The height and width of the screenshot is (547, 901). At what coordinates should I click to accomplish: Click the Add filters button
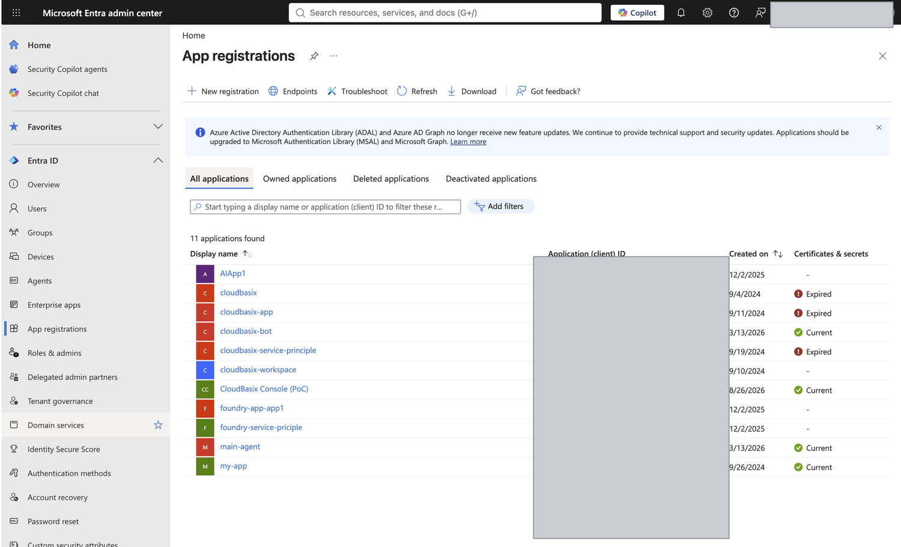501,207
